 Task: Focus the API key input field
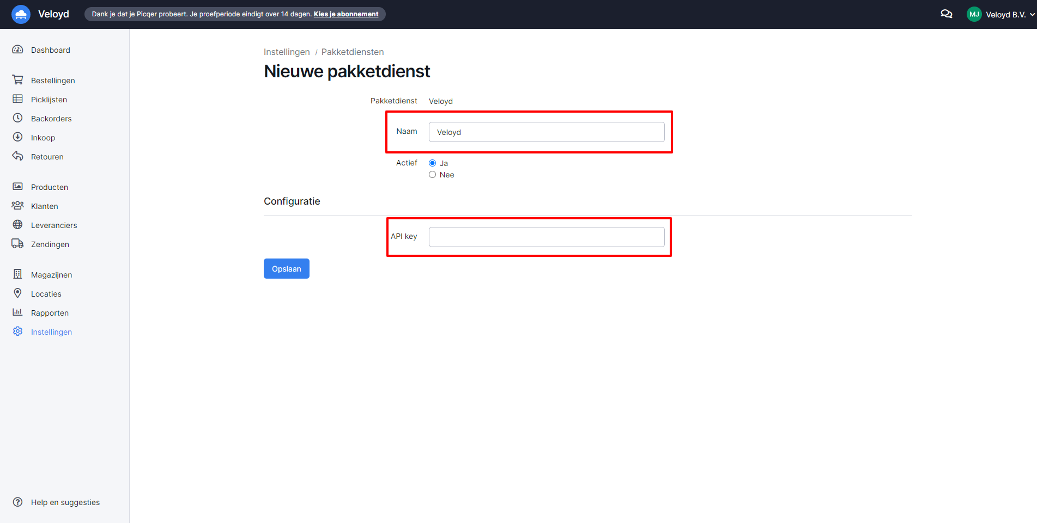[547, 237]
